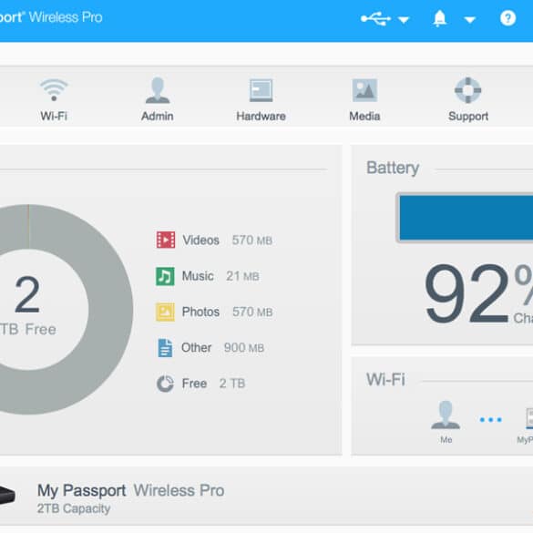Image resolution: width=533 pixels, height=533 pixels.
Task: Select the Wi-Fi navigation label
Action: pyautogui.click(x=54, y=117)
